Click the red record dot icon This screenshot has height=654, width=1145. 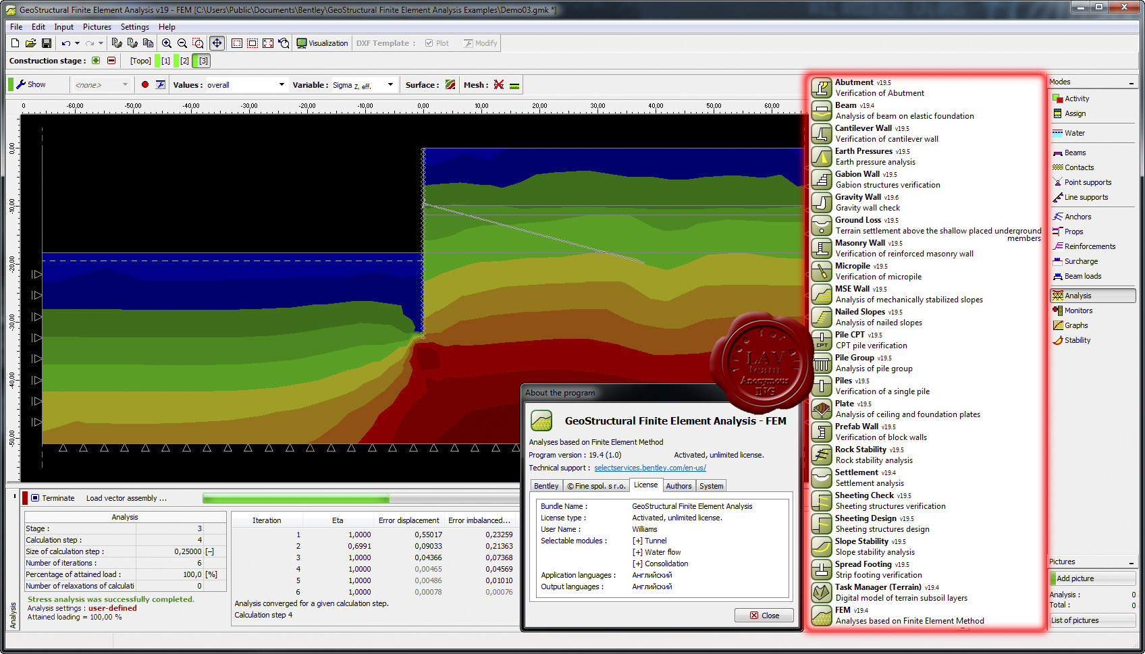144,85
